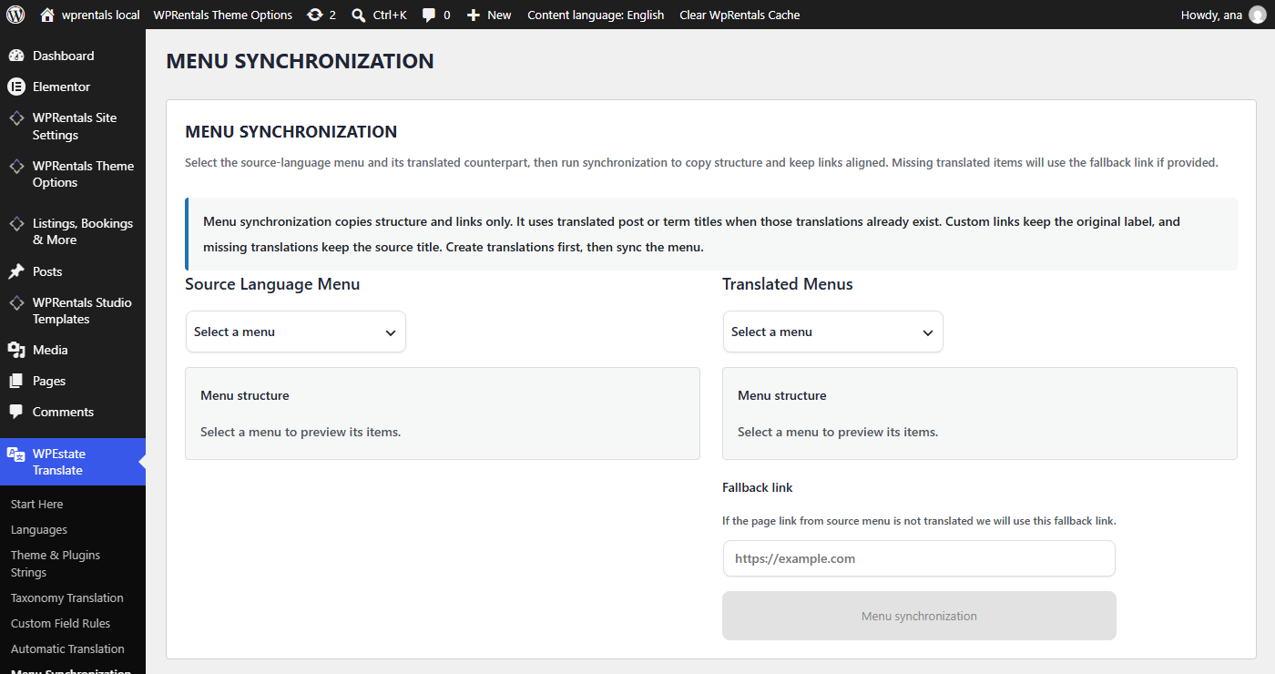Open search via magnifier icon

point(359,15)
